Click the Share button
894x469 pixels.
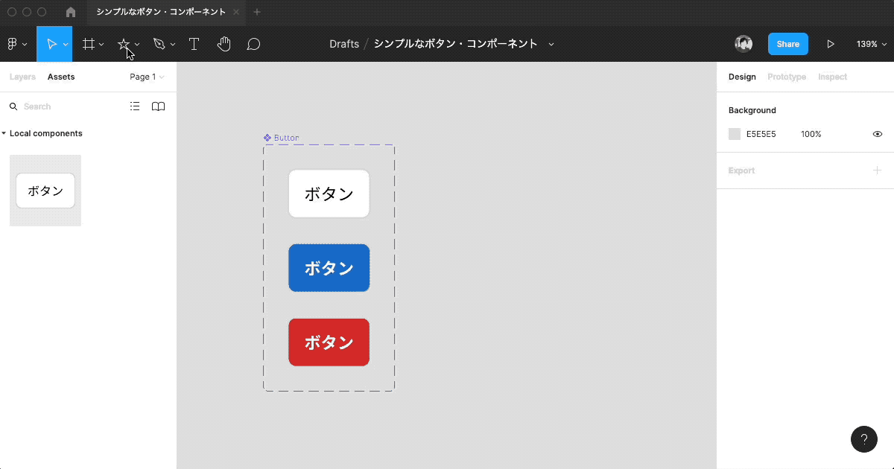click(787, 43)
